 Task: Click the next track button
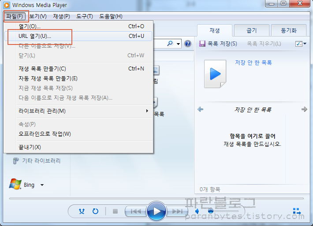coord(177,211)
